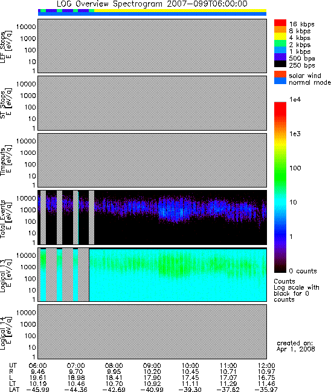
Task: Click the orange 8 kbps legend swatch
Action: [x=280, y=30]
